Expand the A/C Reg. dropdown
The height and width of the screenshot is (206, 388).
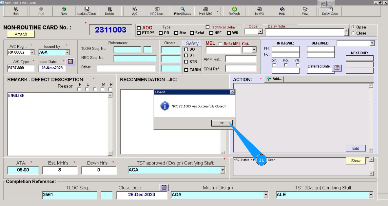pos(32,52)
